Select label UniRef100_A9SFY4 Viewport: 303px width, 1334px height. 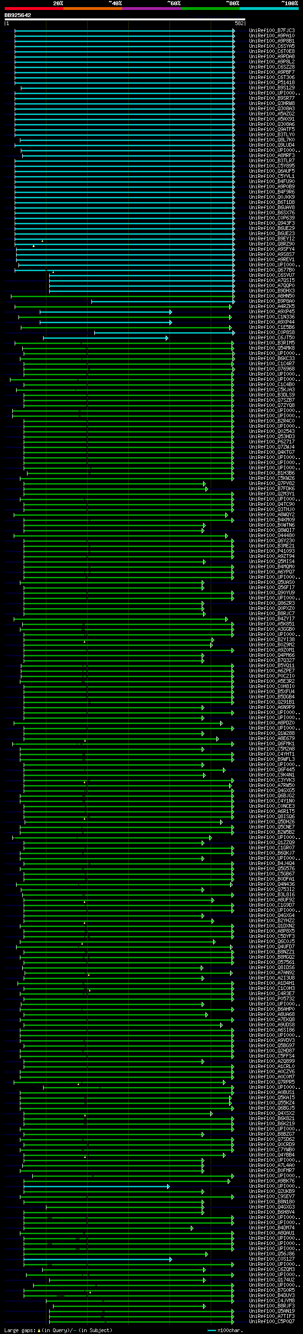272,249
